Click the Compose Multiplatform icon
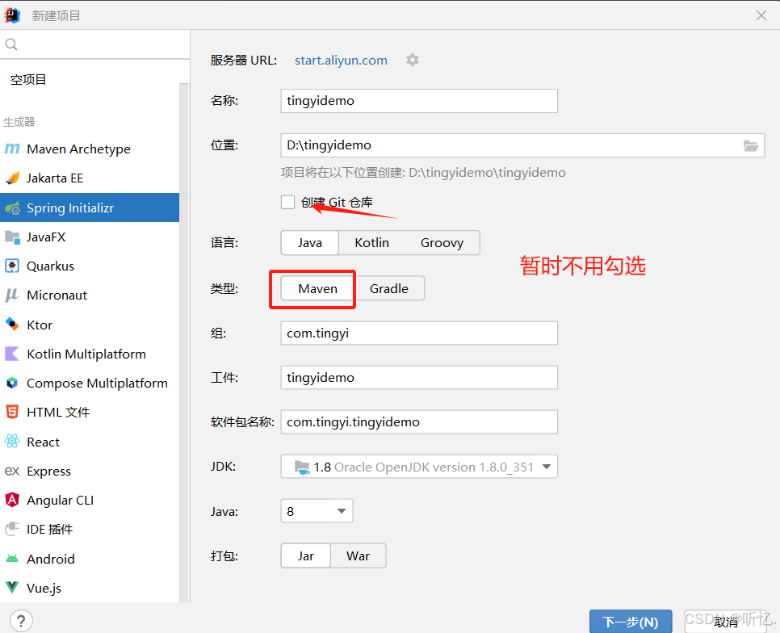Image resolution: width=780 pixels, height=633 pixels. (12, 383)
